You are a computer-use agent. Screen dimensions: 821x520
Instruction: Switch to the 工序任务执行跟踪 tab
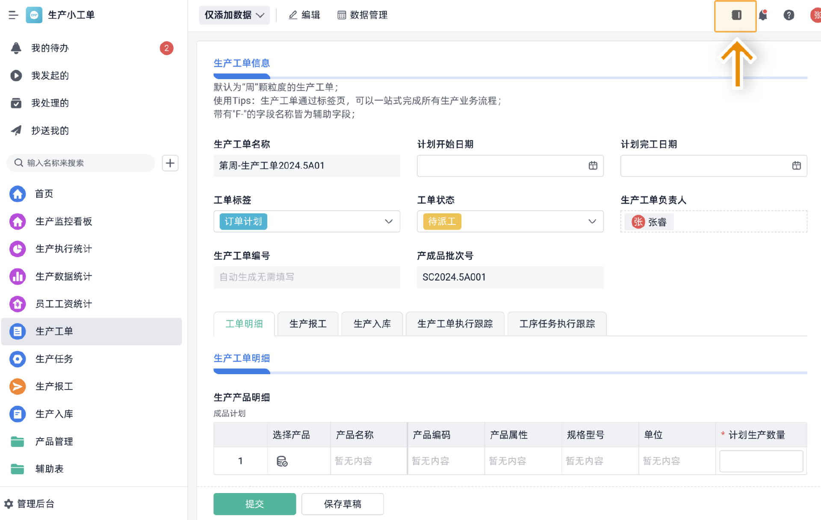(x=557, y=324)
